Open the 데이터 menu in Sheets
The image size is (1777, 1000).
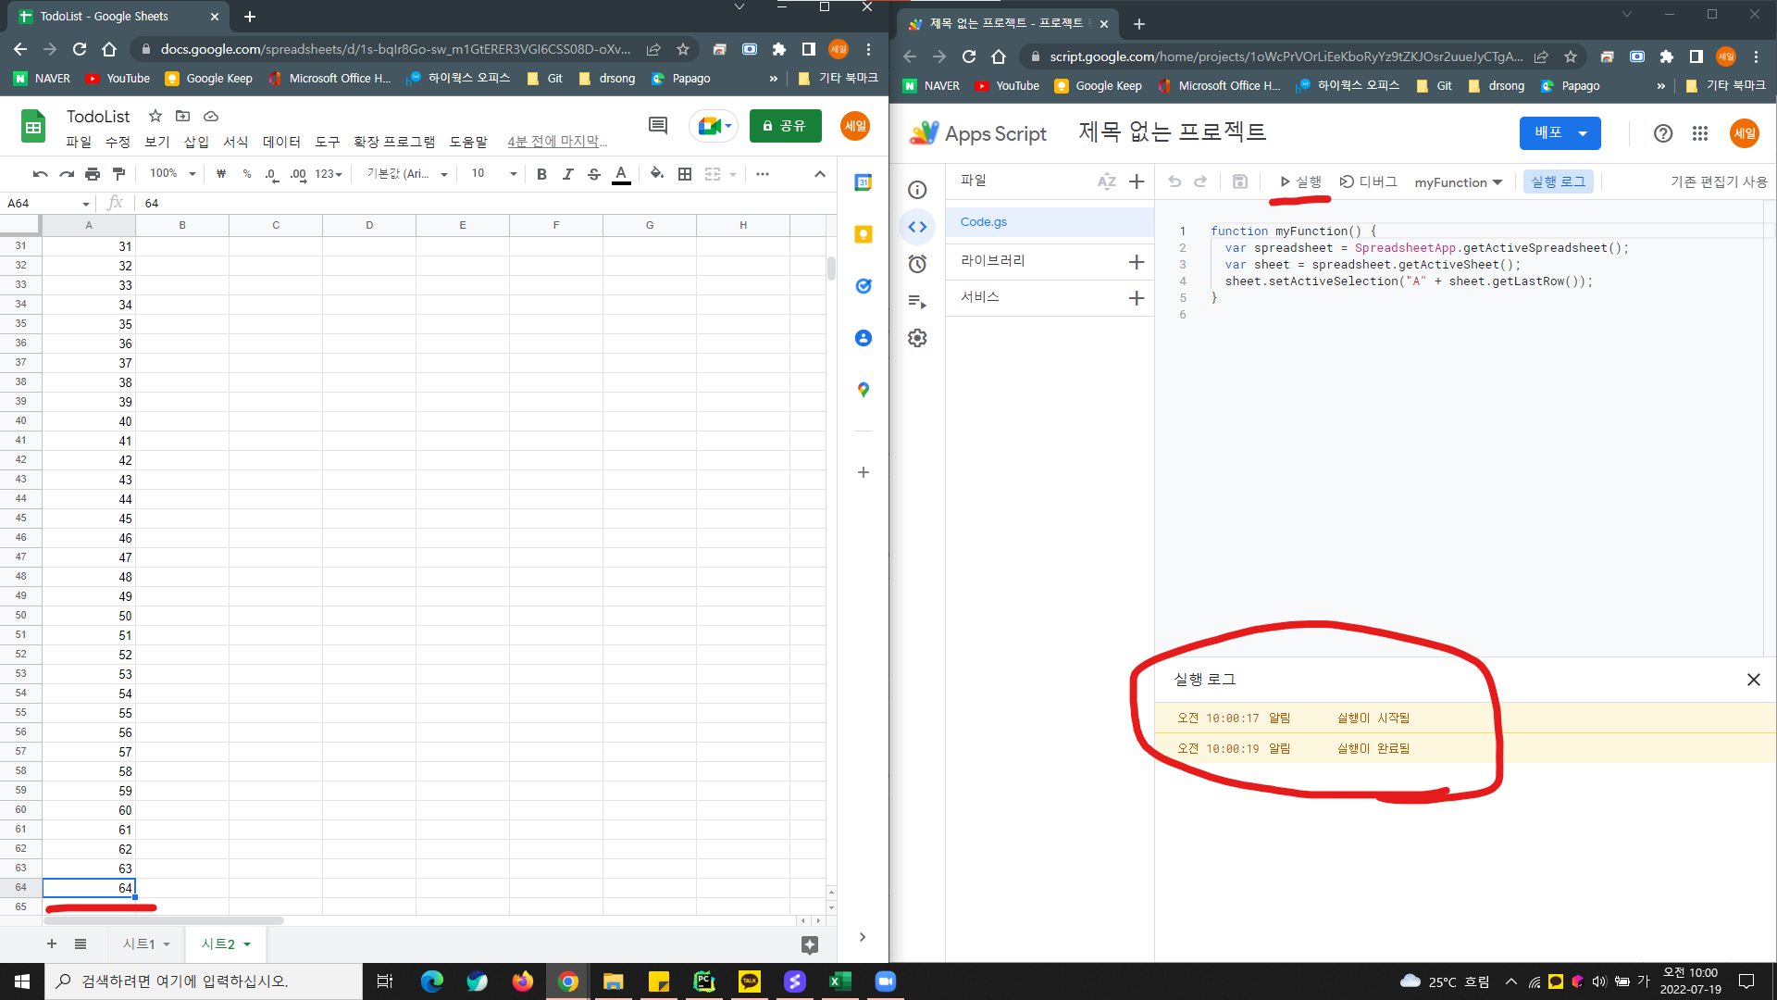pyautogui.click(x=281, y=142)
